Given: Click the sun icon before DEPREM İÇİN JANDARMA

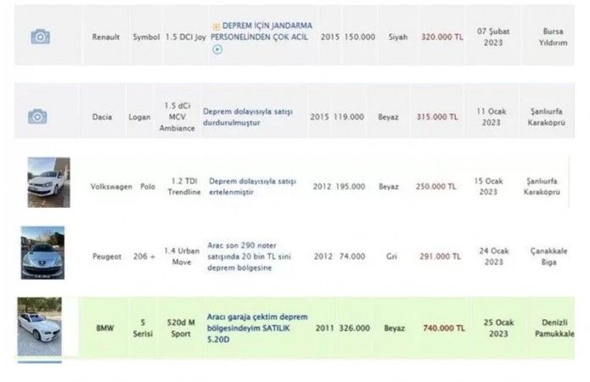Looking at the screenshot, I should coord(216,26).
